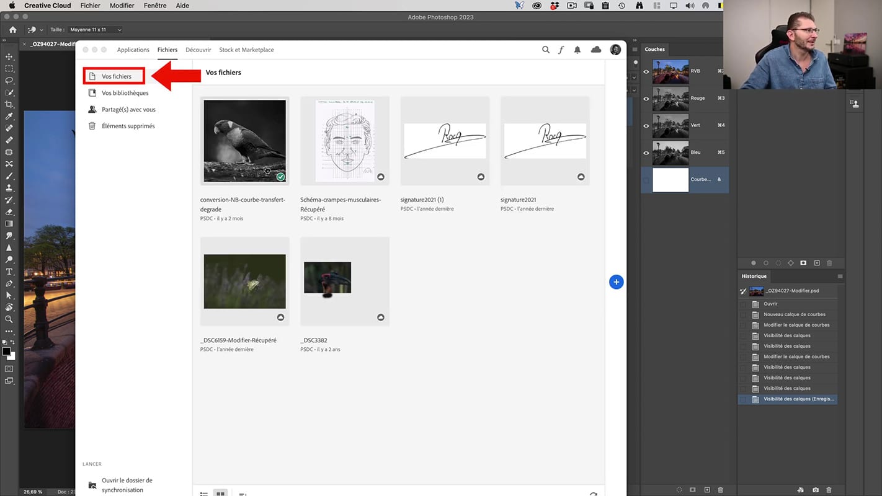Click the Photoshop Home icon
The height and width of the screenshot is (496, 882).
click(x=13, y=30)
